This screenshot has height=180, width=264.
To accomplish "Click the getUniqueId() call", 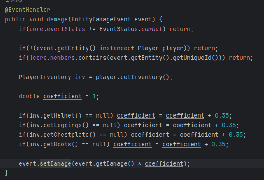I will coord(196,58).
